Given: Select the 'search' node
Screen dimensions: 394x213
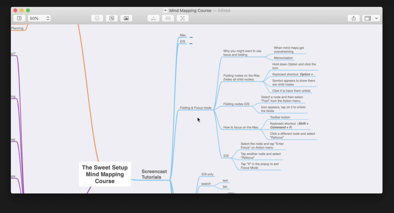Looking at the screenshot, I should coord(206,184).
